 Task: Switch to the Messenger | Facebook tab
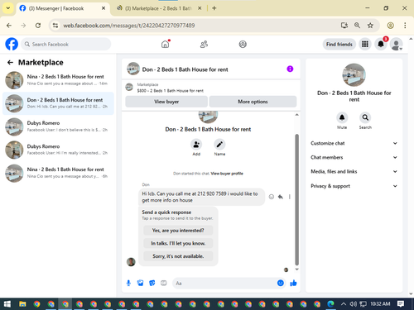pyautogui.click(x=63, y=8)
